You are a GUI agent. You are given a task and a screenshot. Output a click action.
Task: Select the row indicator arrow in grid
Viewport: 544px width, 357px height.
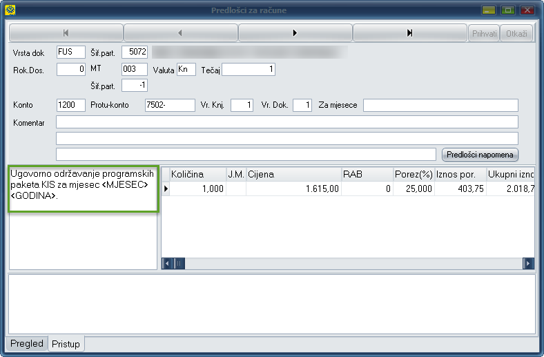coord(165,189)
